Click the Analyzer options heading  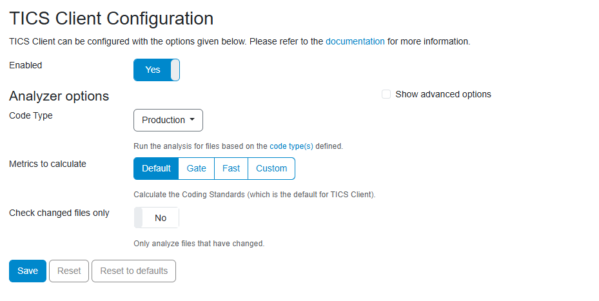[x=59, y=96]
